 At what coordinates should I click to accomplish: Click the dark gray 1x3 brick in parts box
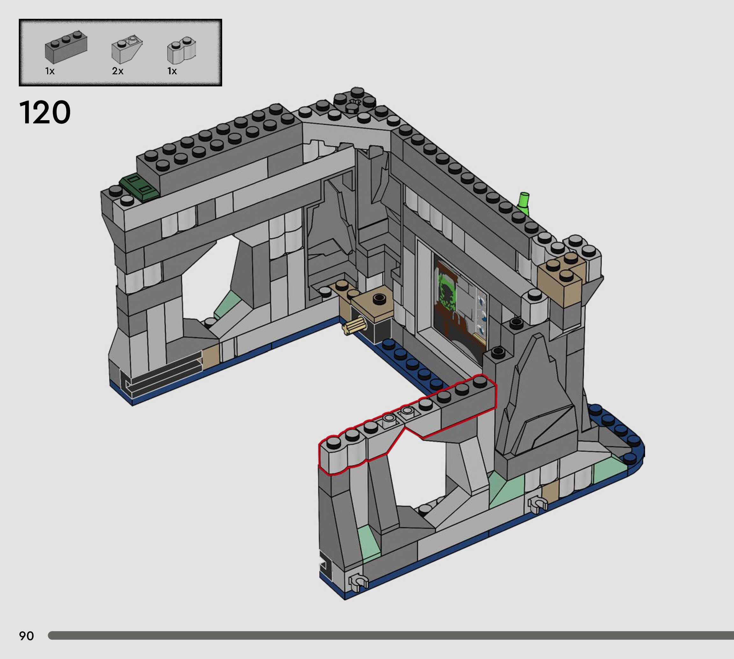coord(66,48)
